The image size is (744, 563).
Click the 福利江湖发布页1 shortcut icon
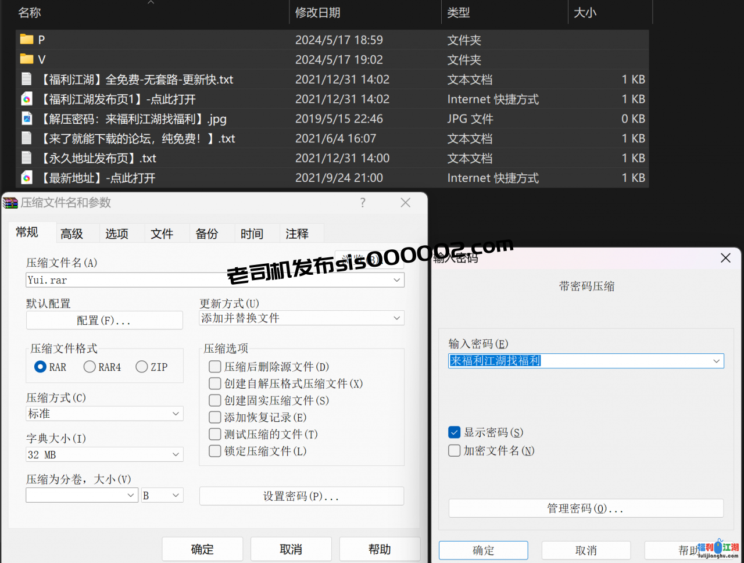pyautogui.click(x=27, y=99)
